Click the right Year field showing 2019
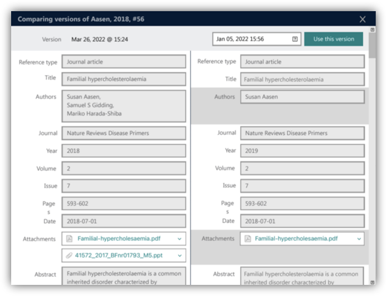Image resolution: width=387 pixels, height=296 pixels. (302, 151)
